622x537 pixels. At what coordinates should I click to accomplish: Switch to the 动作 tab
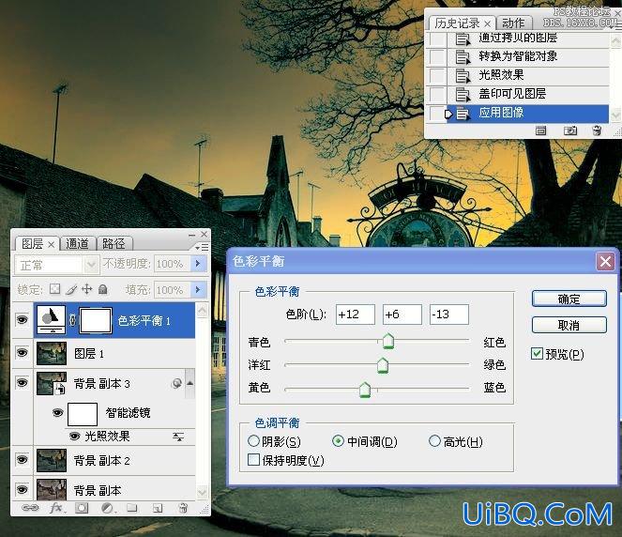513,23
